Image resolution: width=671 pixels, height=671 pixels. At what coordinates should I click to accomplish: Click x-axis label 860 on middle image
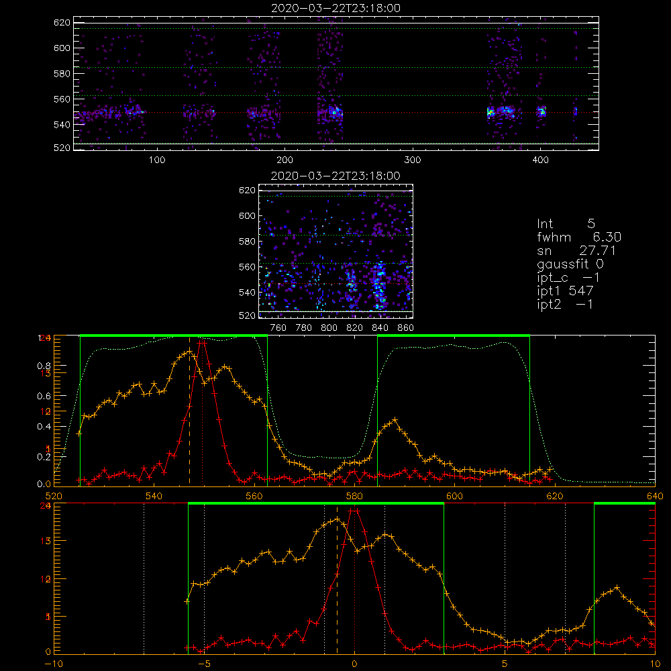click(x=406, y=328)
